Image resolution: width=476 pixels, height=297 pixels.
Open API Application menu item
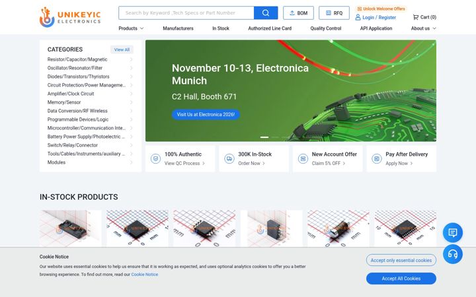click(376, 28)
